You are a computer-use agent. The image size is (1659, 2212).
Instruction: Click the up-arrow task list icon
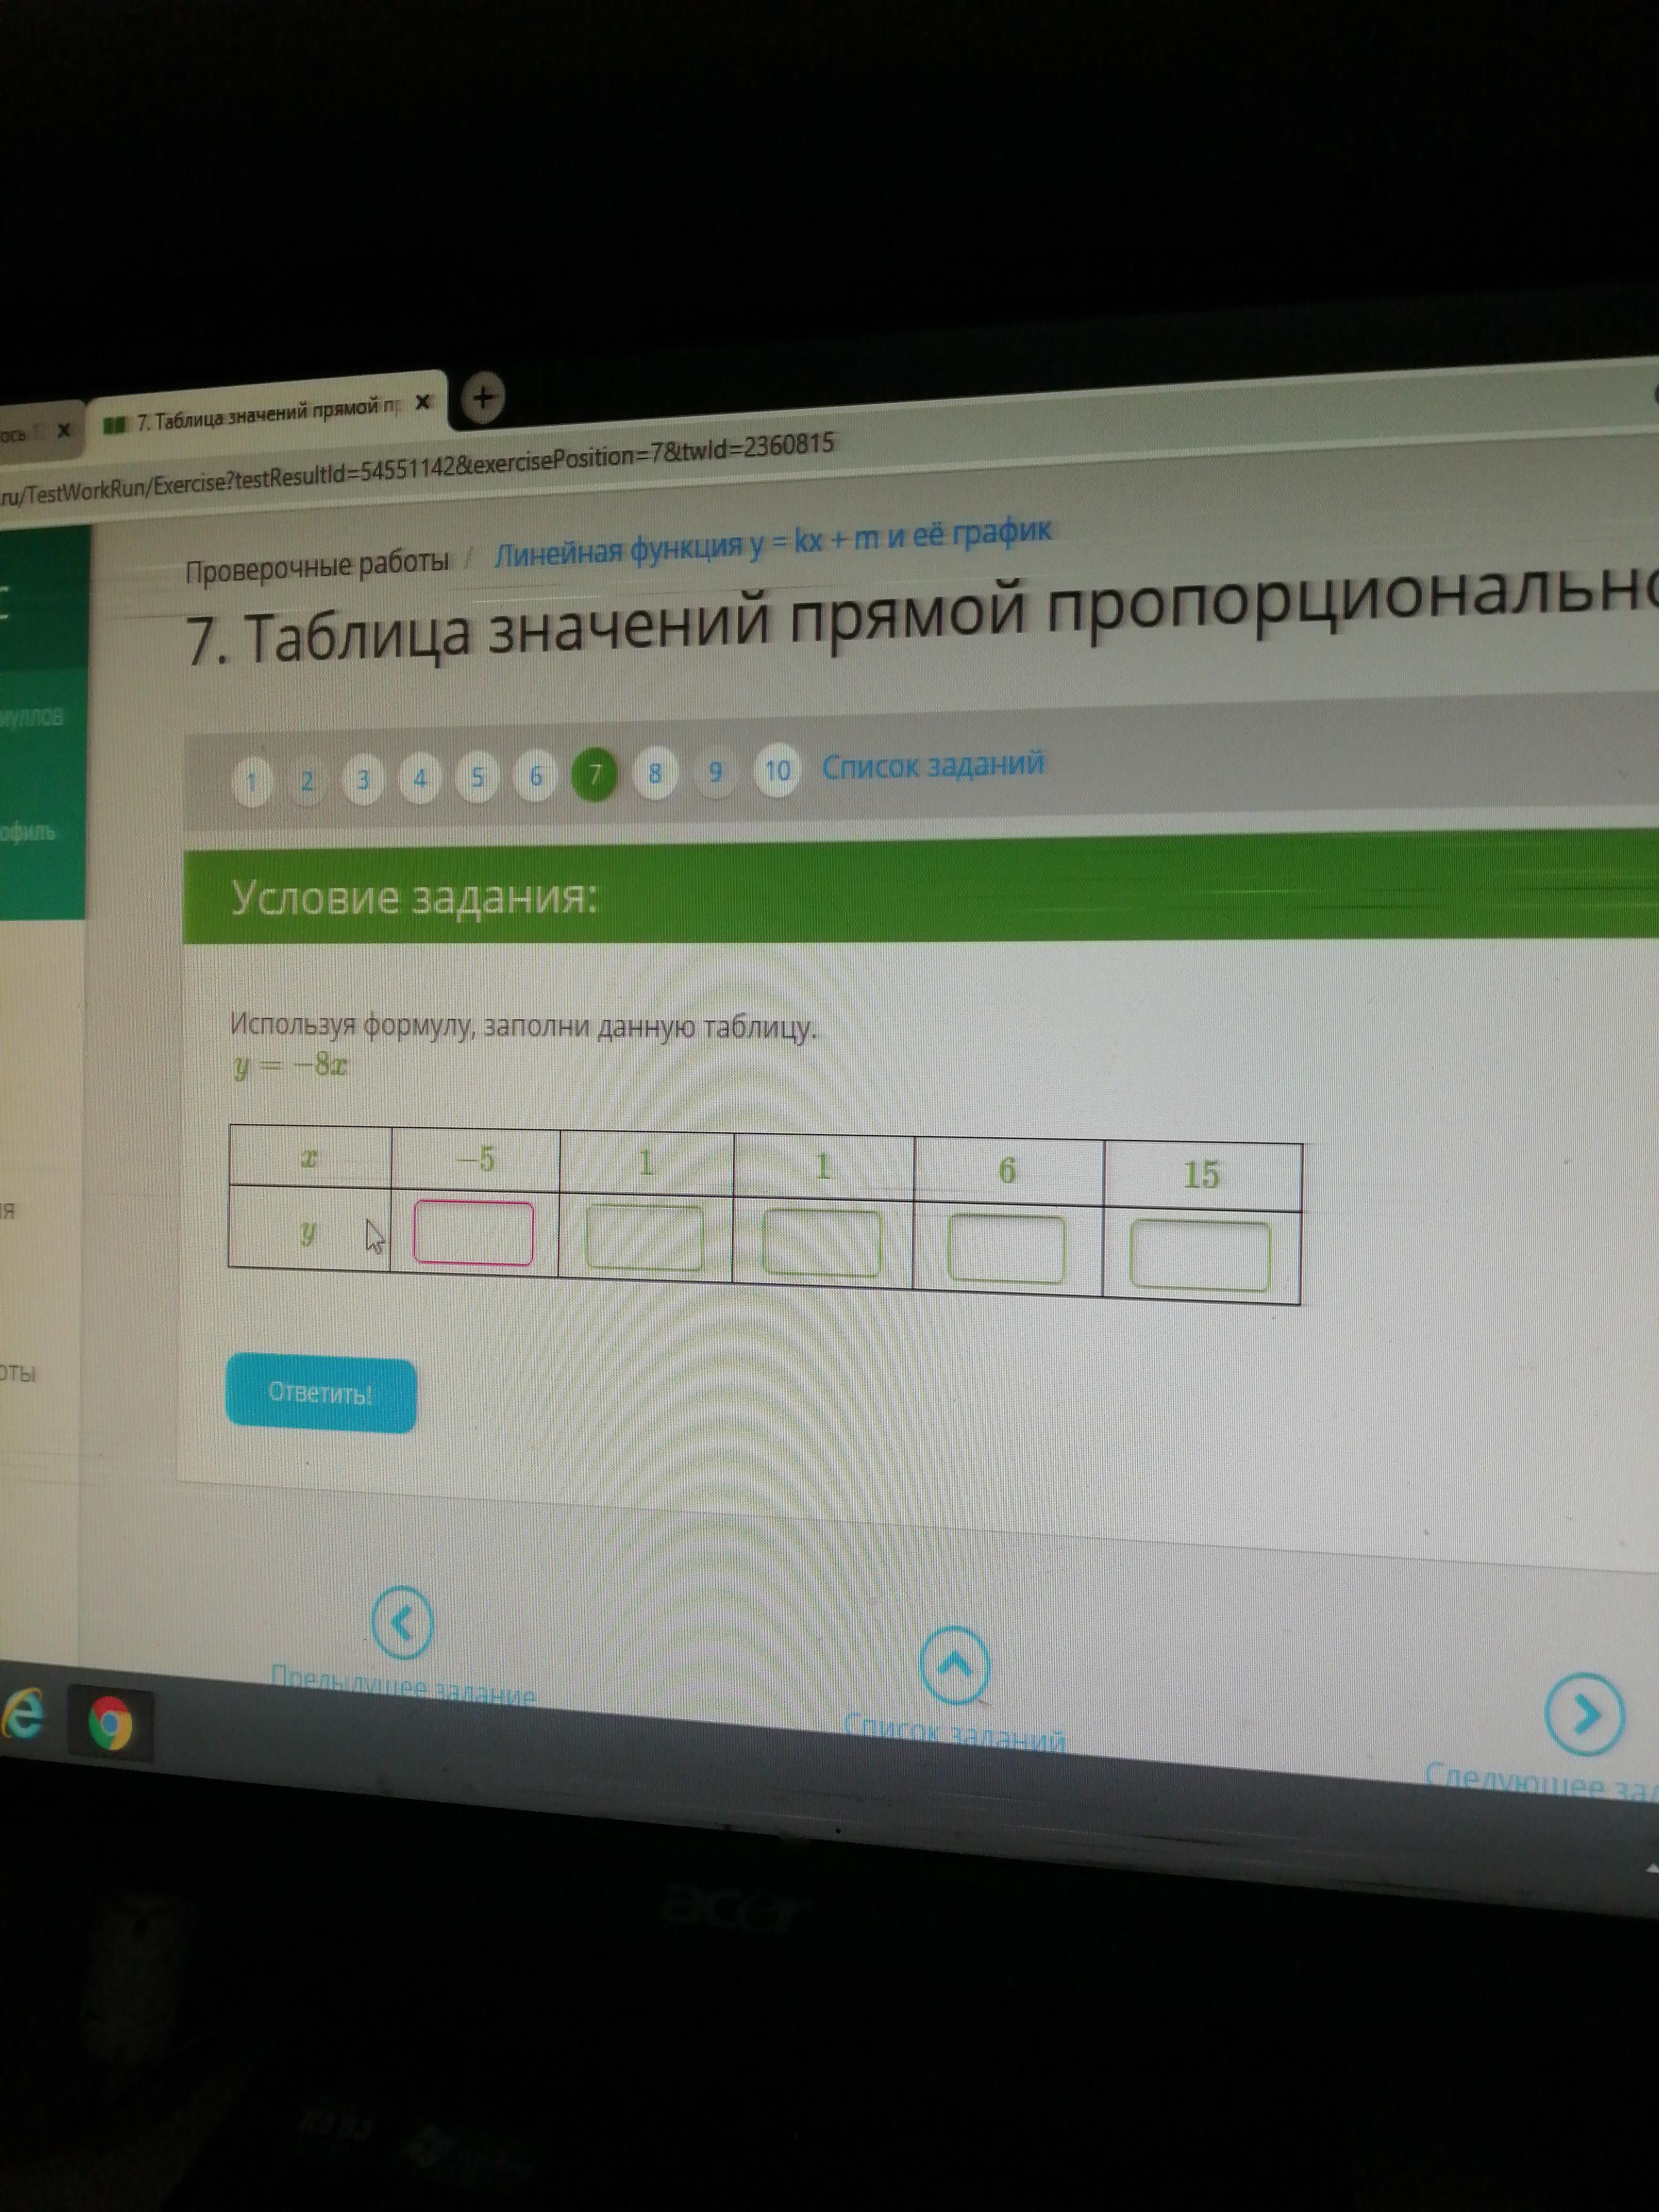[x=954, y=1666]
